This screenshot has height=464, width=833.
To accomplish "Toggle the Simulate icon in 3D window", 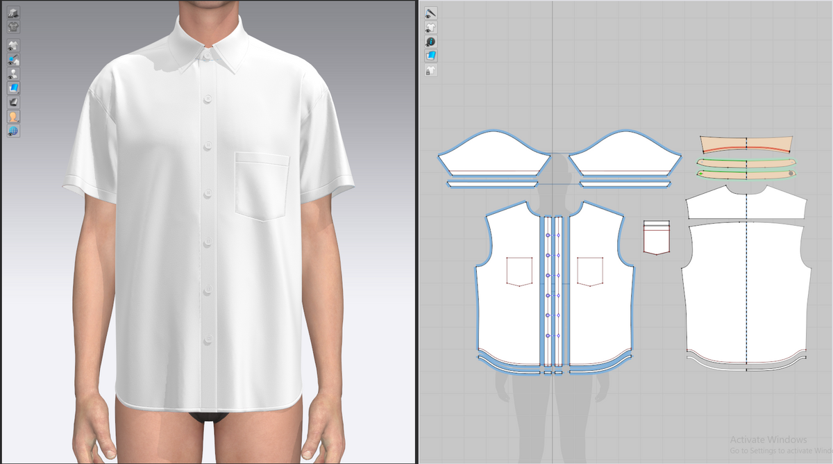I will (14, 13).
